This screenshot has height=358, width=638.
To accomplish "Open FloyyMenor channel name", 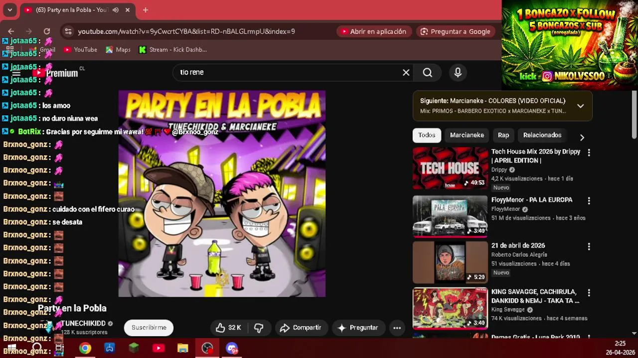I will click(x=505, y=209).
